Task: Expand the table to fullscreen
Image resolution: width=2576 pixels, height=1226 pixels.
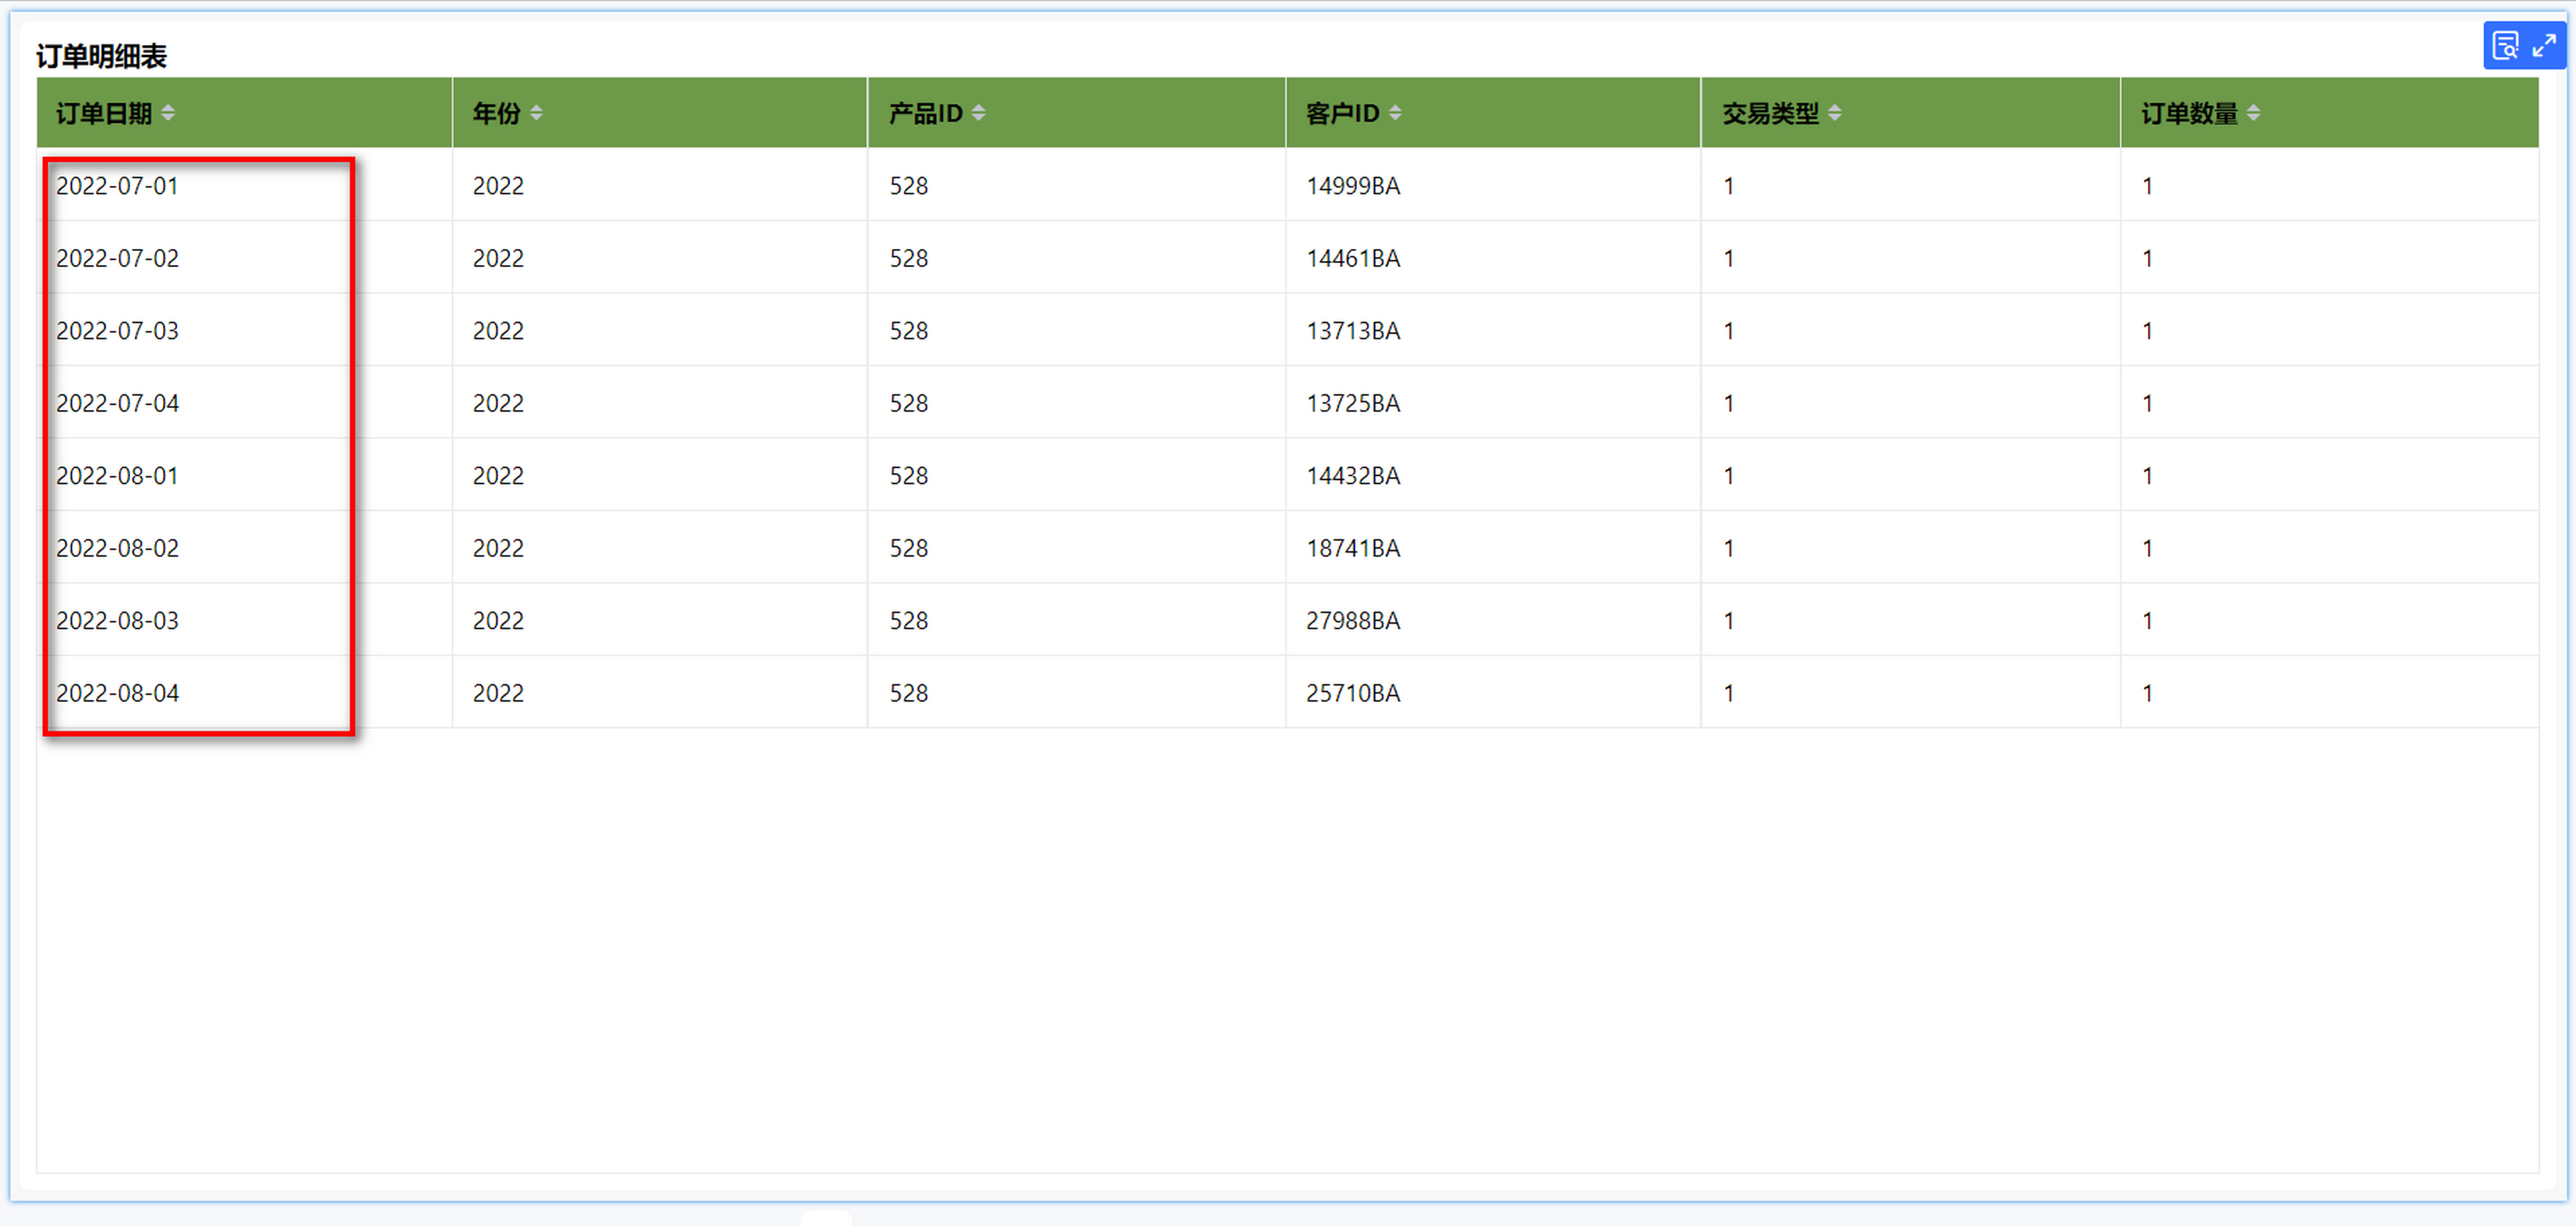Action: tap(2545, 46)
